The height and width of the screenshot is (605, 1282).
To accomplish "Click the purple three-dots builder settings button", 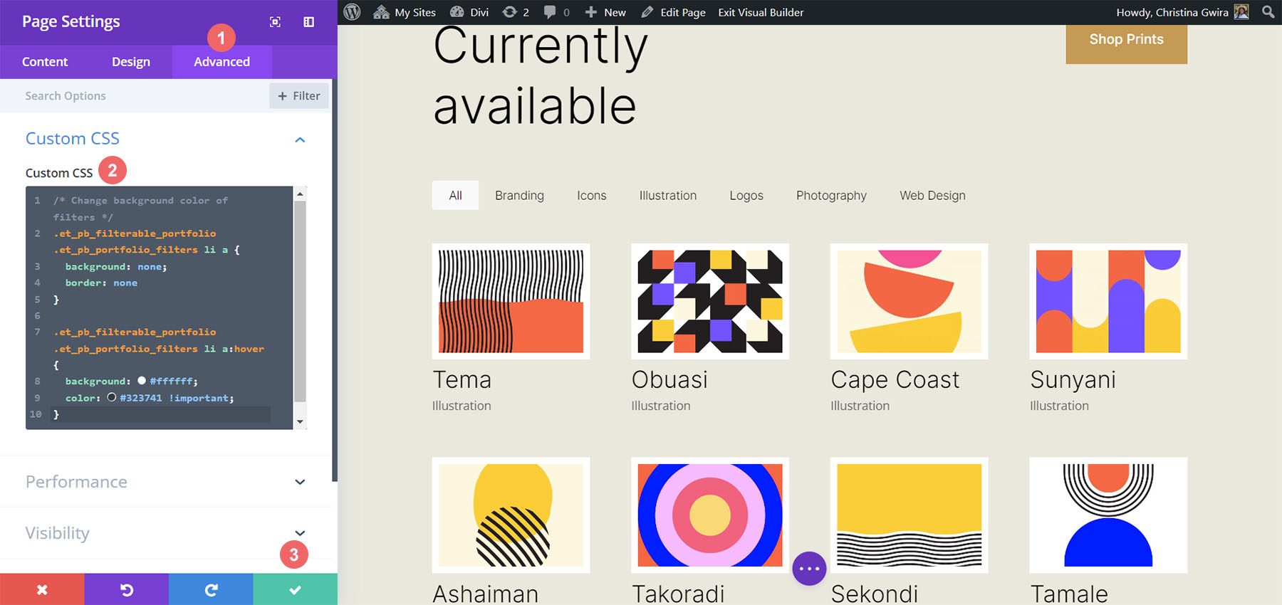I will coord(809,569).
